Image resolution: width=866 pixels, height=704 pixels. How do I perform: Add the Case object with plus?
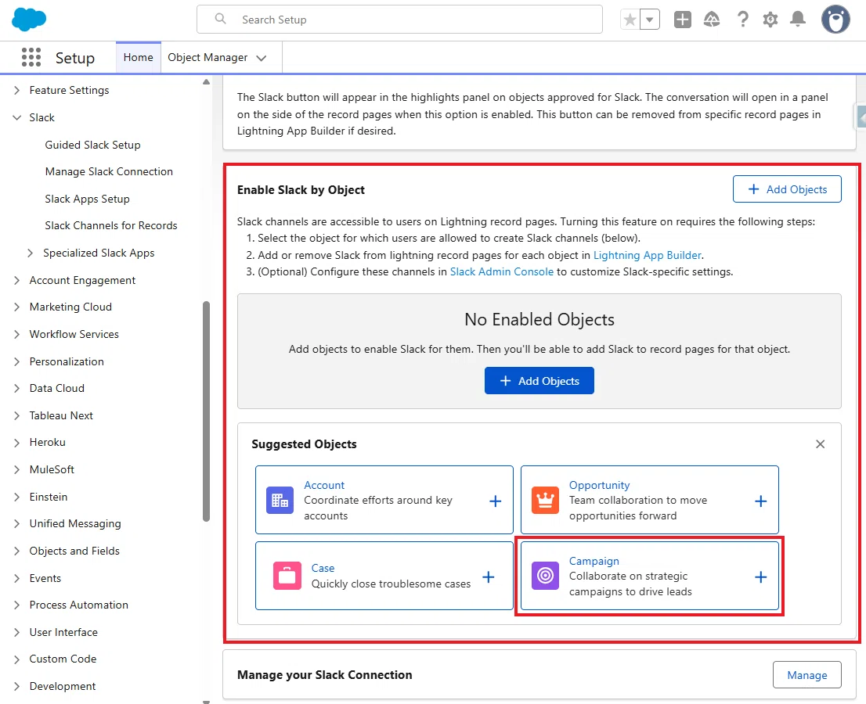click(489, 577)
